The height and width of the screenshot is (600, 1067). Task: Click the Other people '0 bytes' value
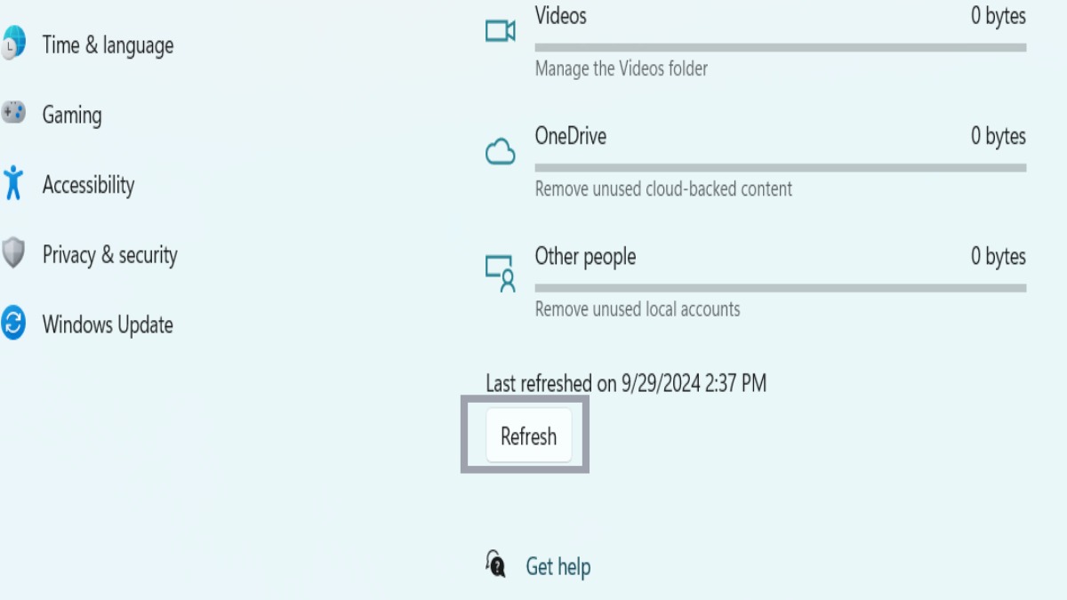coord(999,257)
